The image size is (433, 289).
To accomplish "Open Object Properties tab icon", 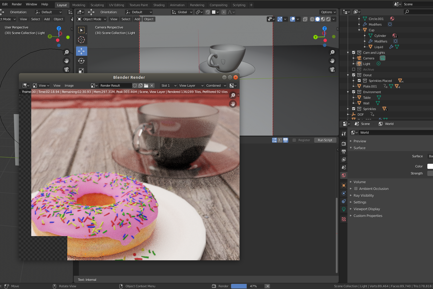I will [x=344, y=185].
